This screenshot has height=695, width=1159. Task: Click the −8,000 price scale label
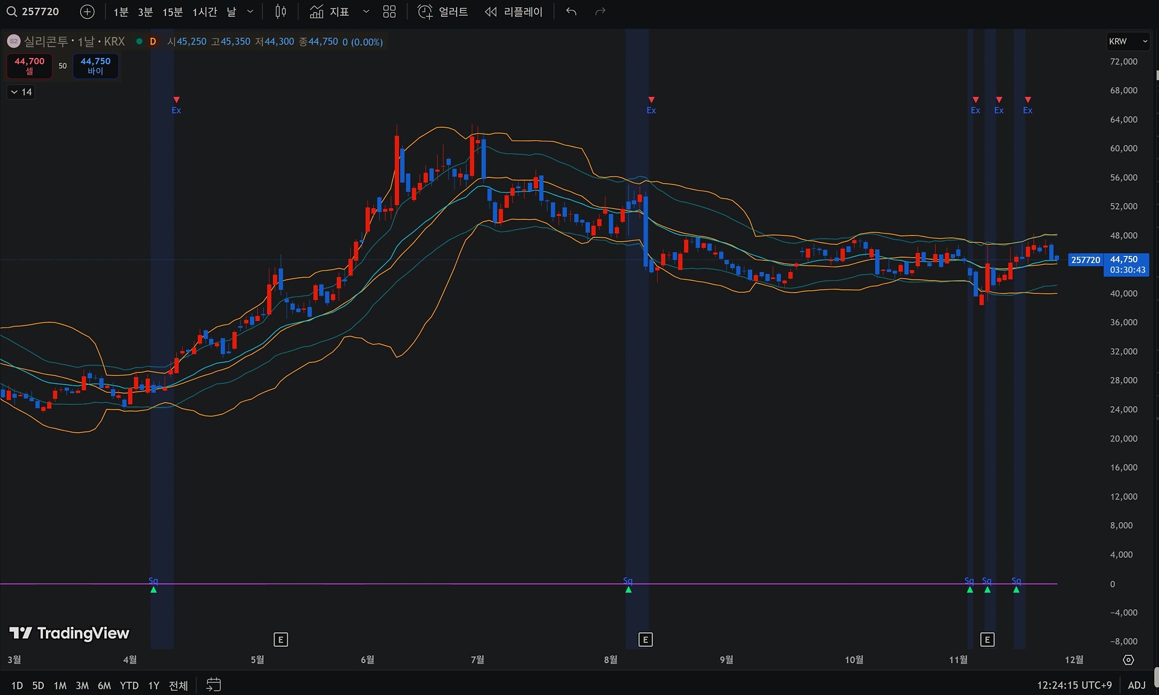click(x=1123, y=641)
